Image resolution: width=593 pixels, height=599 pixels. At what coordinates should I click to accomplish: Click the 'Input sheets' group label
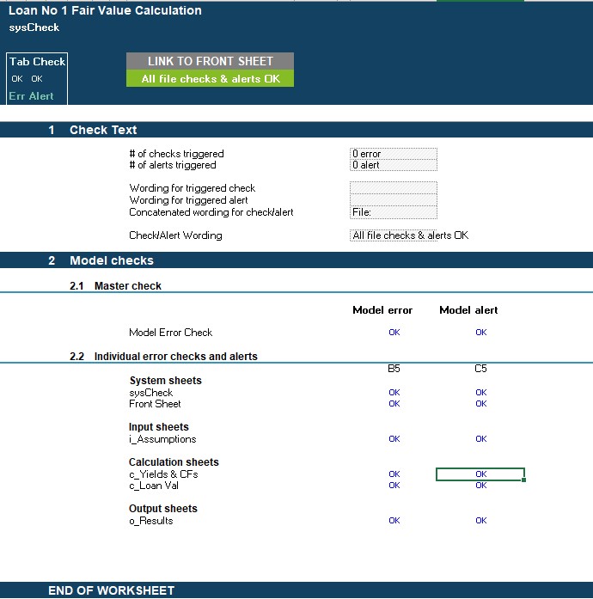pos(159,427)
